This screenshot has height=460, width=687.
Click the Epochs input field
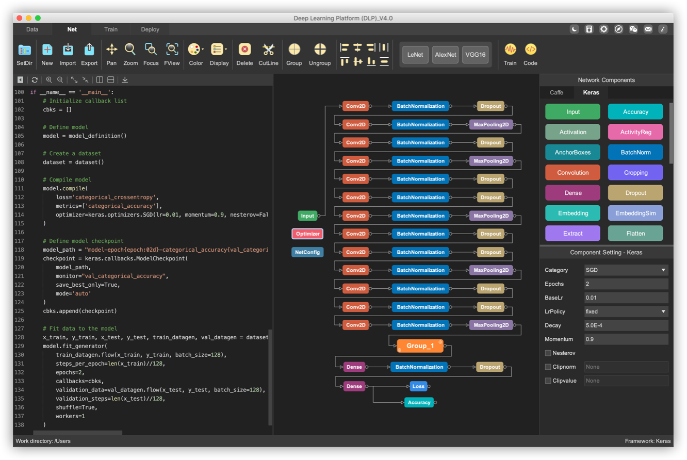[626, 284]
